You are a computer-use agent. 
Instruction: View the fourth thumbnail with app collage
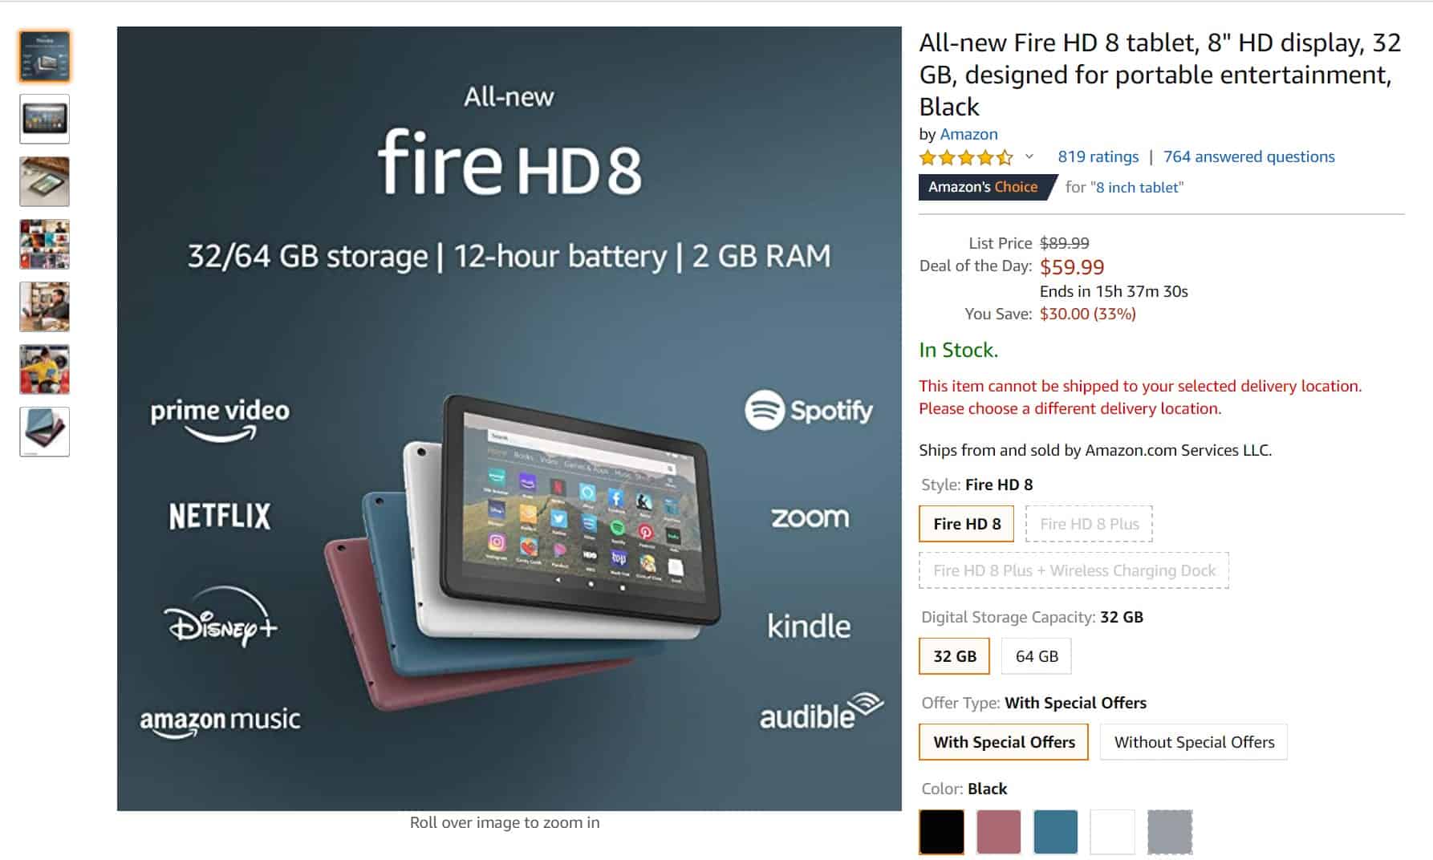click(44, 244)
